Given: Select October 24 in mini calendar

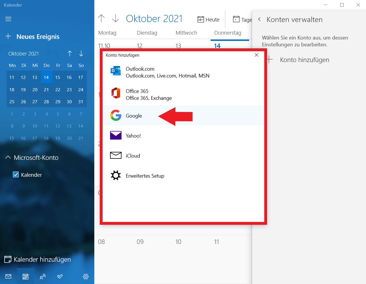Looking at the screenshot, I should [x=81, y=90].
